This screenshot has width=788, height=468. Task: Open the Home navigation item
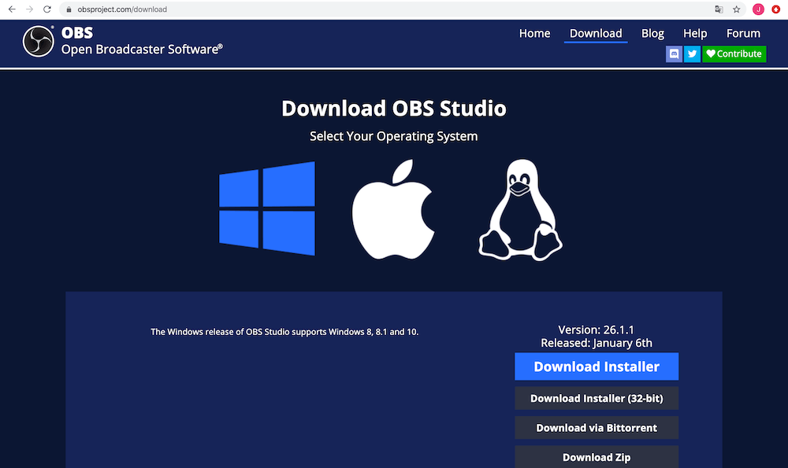pyautogui.click(x=535, y=33)
